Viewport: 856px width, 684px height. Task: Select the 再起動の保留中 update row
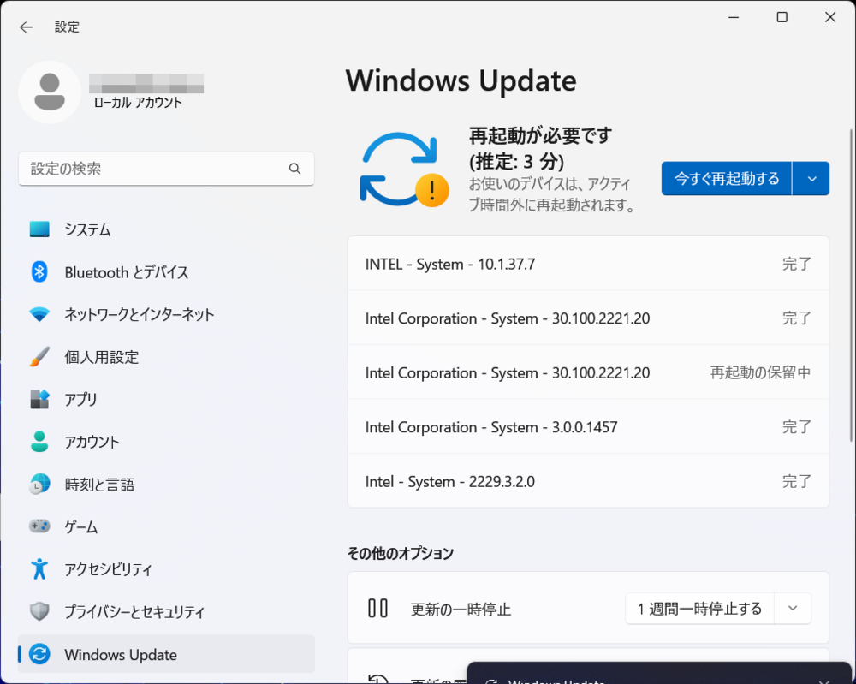click(588, 372)
